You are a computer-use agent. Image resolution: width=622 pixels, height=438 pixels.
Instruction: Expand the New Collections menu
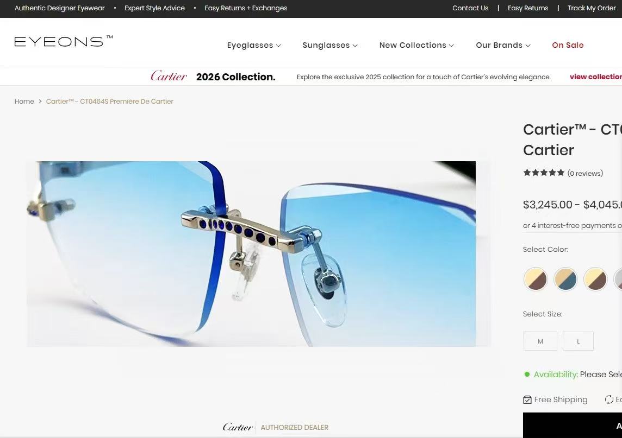416,45
